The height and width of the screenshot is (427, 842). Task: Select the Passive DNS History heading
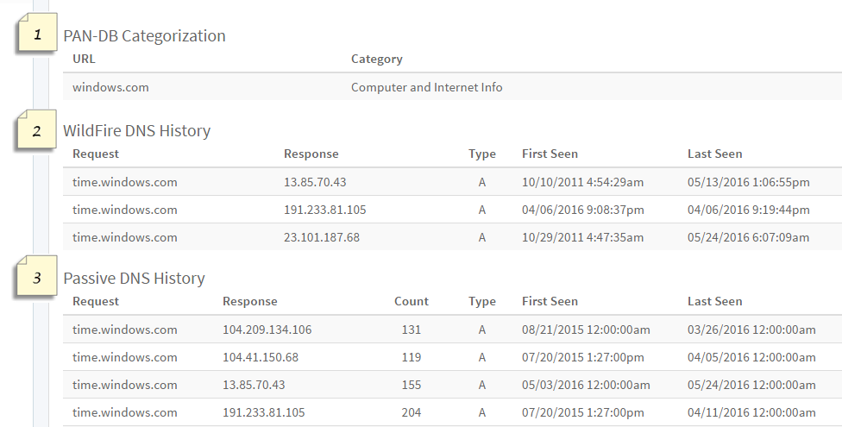(x=134, y=279)
